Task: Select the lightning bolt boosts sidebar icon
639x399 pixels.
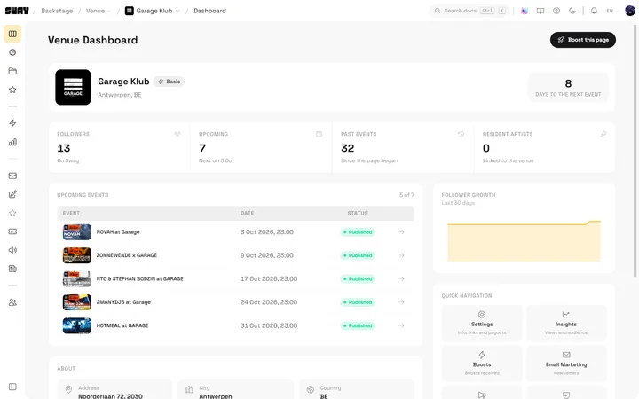Action: pyautogui.click(x=12, y=123)
